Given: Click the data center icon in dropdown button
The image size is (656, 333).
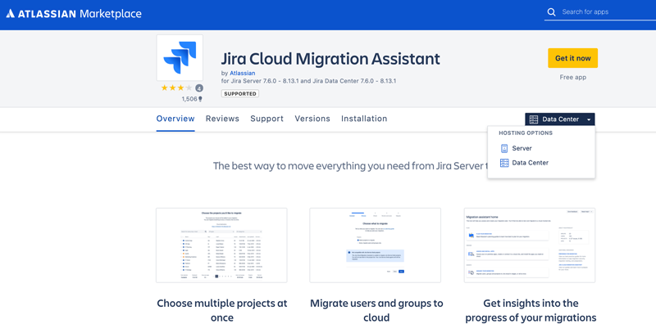Looking at the screenshot, I should 534,119.
